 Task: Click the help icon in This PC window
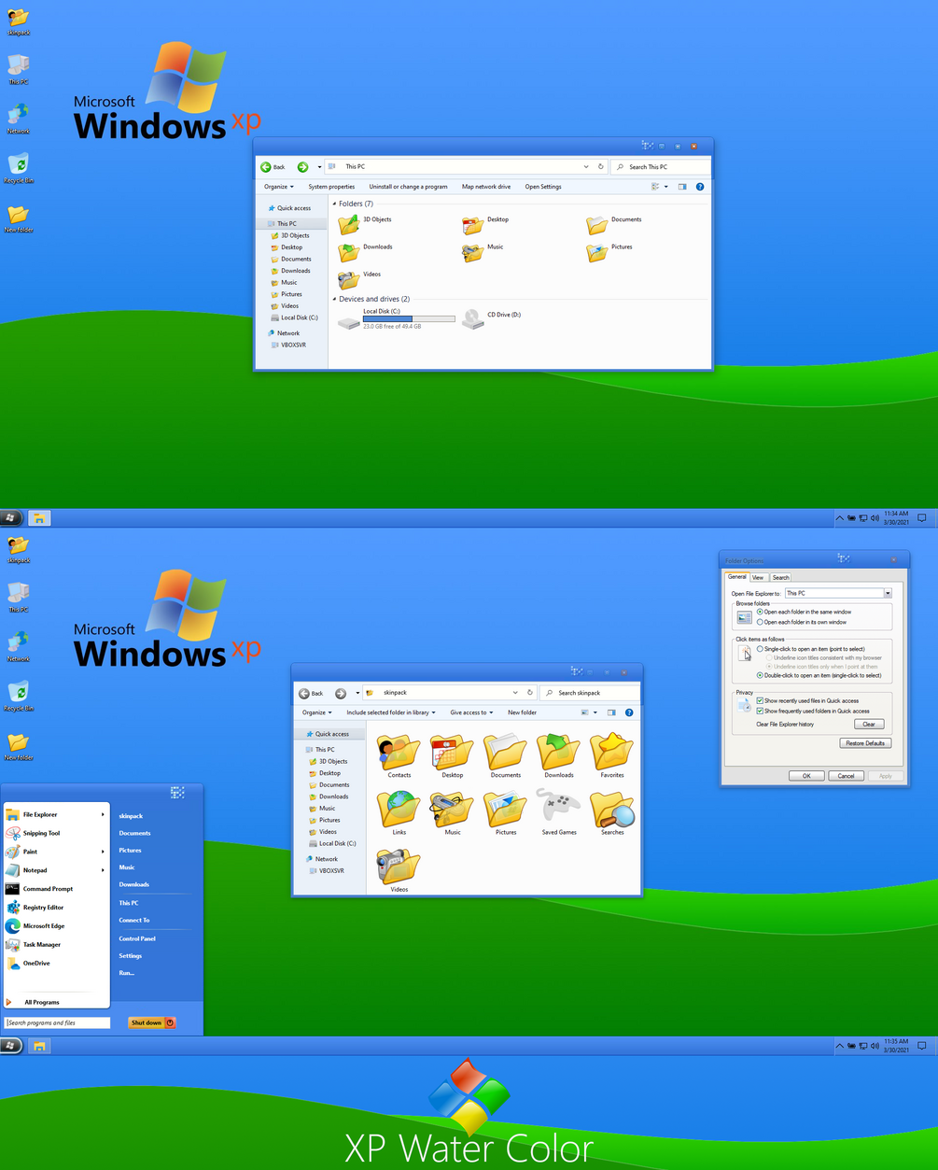point(700,187)
